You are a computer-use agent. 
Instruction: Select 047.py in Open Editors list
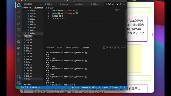tap(33, 33)
